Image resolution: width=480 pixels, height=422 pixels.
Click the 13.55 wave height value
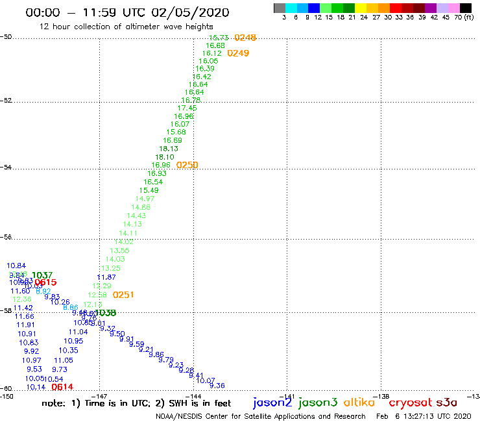(x=120, y=251)
